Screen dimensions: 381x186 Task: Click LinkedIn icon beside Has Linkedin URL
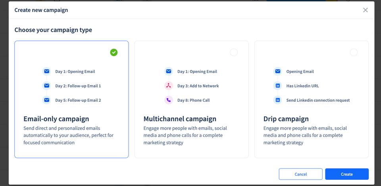(x=278, y=86)
